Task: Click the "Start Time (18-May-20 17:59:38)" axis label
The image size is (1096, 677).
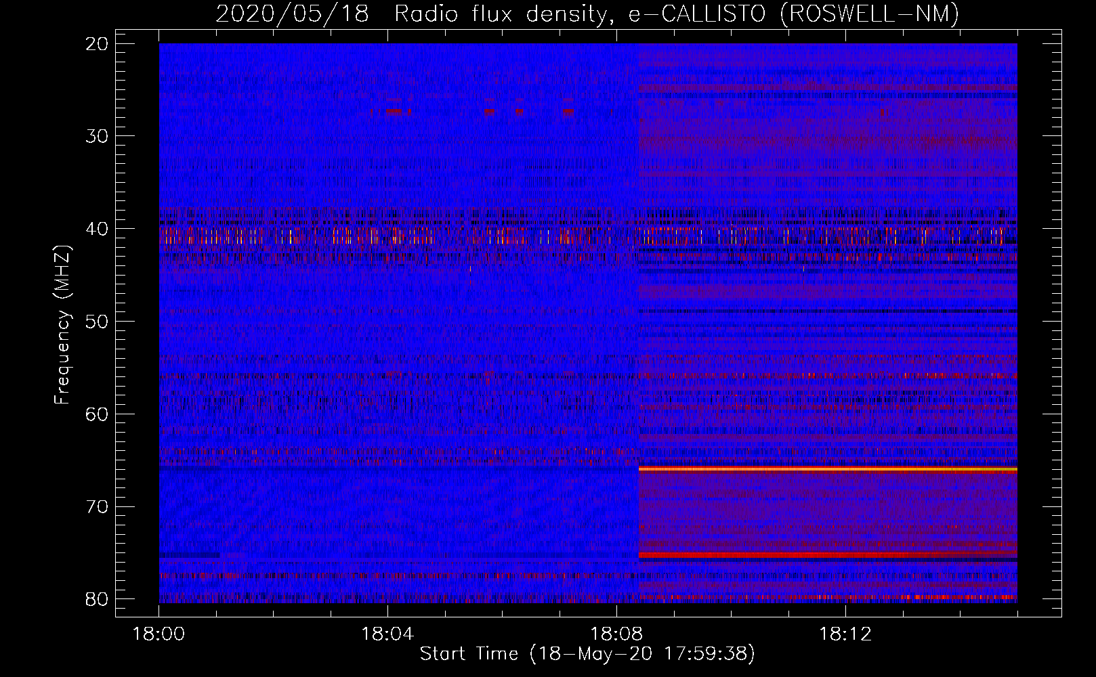Action: click(x=587, y=653)
